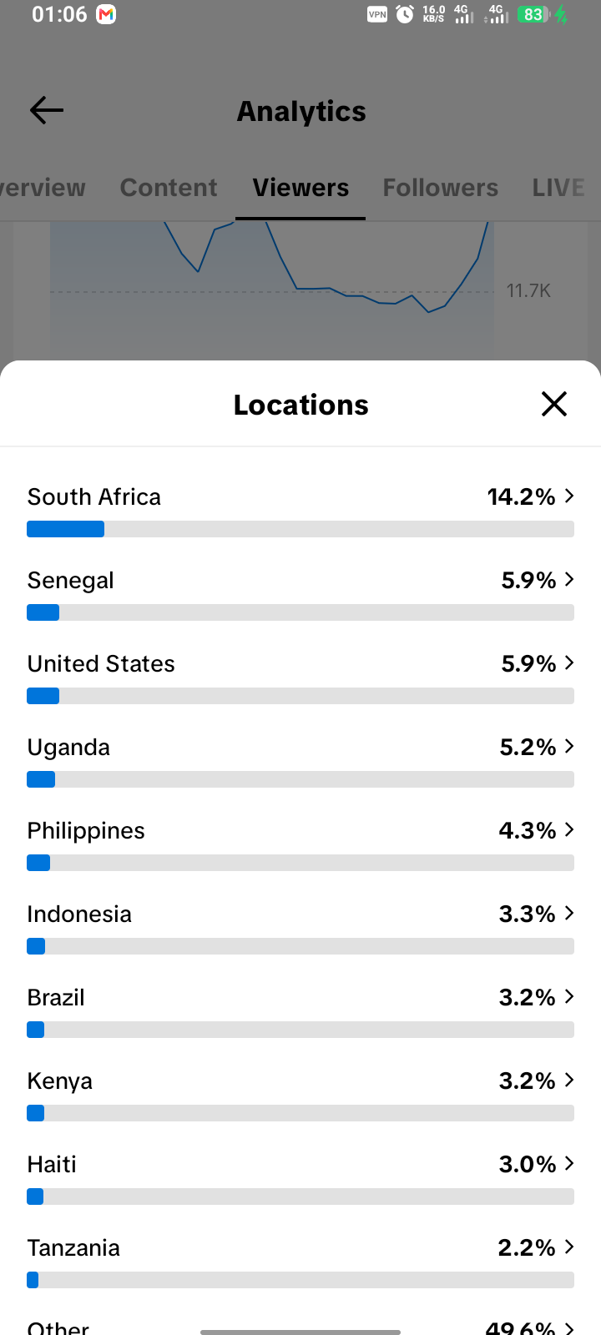
Task: Select the Brazil location label
Action: pos(56,997)
